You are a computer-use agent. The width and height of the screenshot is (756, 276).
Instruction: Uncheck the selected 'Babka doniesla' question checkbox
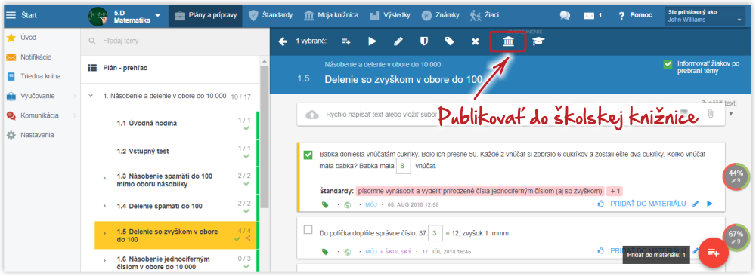click(308, 155)
